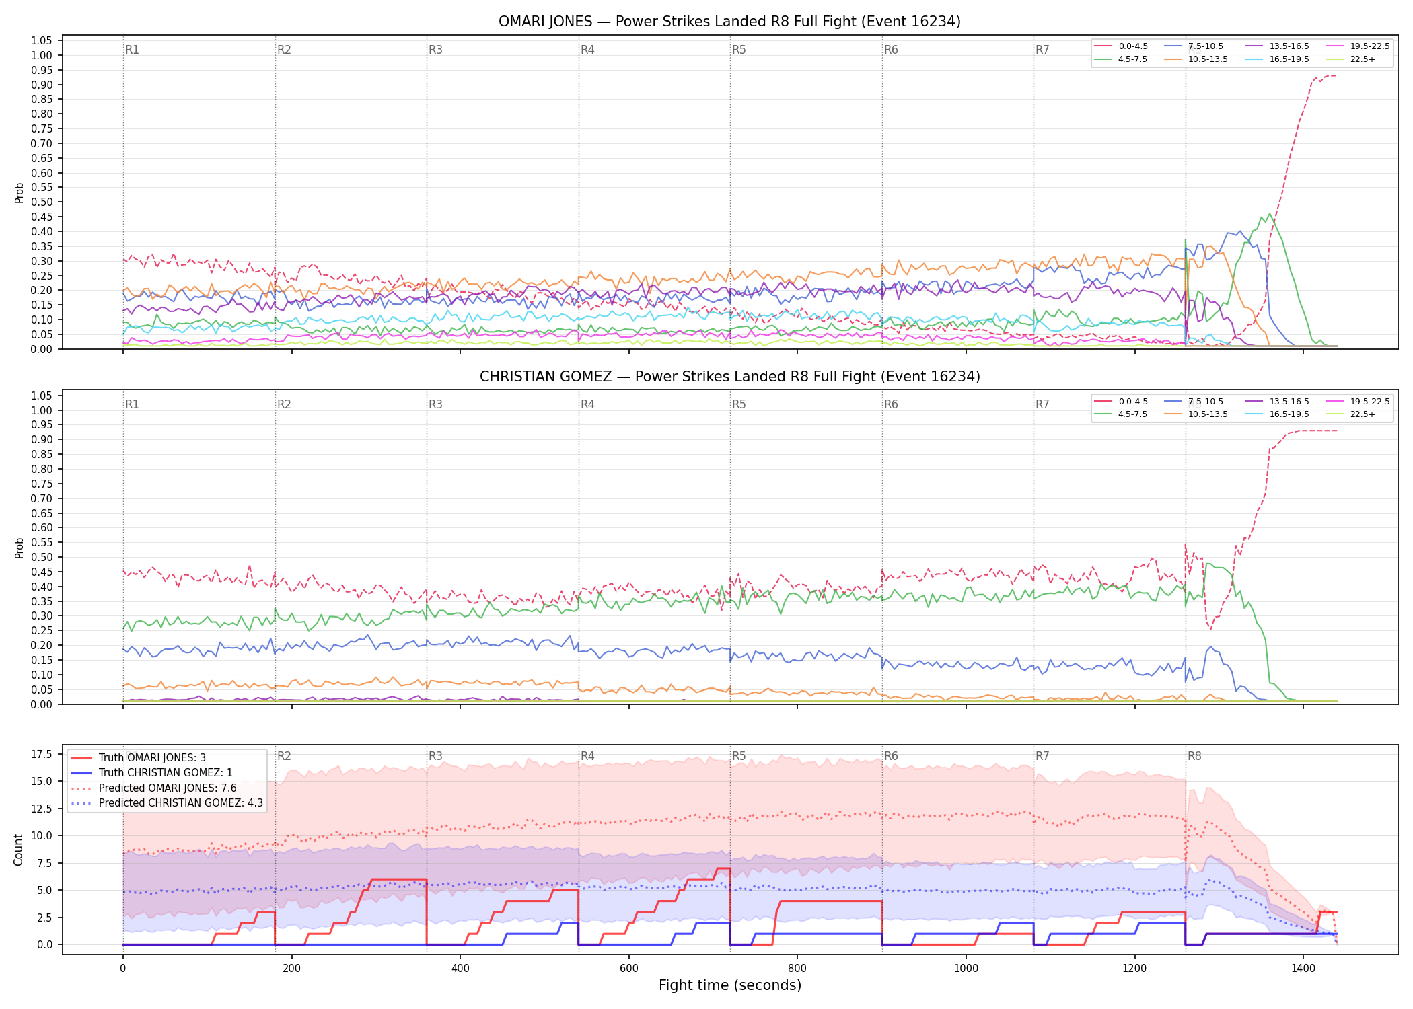Click the '12.5' tick on the Count axis
1413x1009 pixels.
[x=42, y=809]
